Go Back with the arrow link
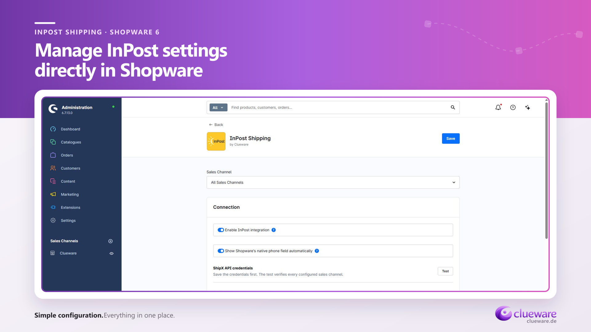Image resolution: width=591 pixels, height=332 pixels. [x=216, y=124]
